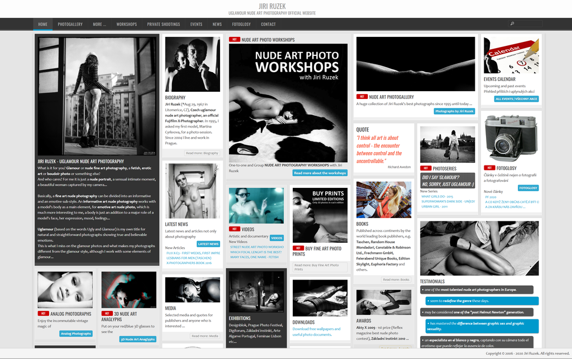572x359 pixels.
Task: Open the Events Calendar thumbnail image
Action: [x=511, y=55]
